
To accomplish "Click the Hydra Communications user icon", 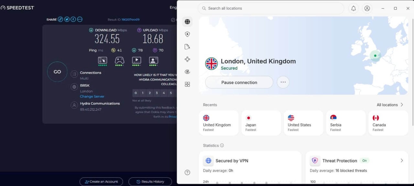I will coord(74,105).
